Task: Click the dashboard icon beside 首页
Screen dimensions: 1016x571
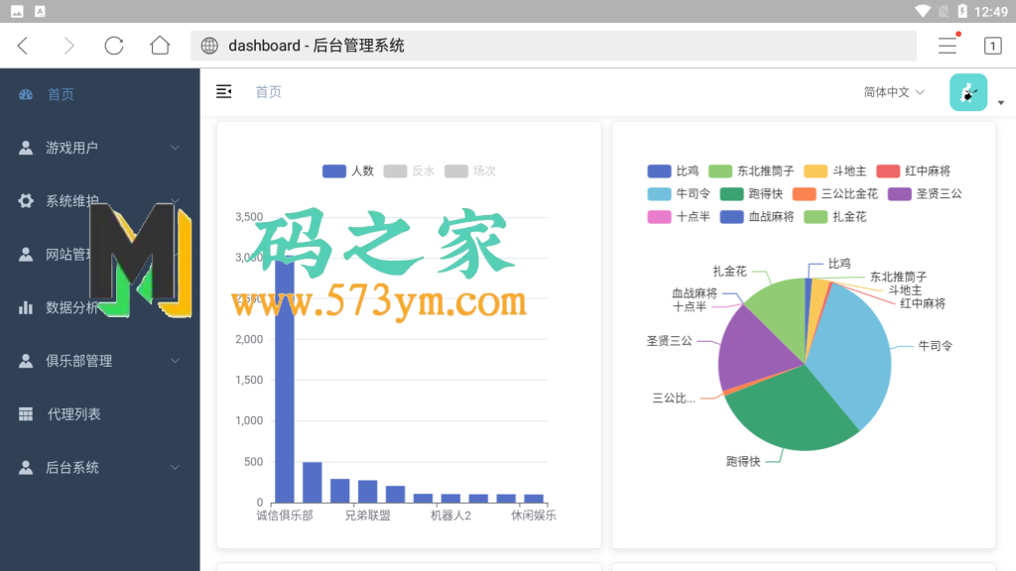Action: pos(26,94)
